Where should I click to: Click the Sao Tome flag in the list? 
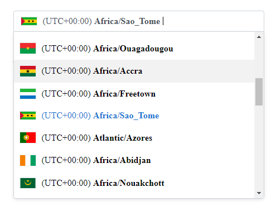(28, 116)
